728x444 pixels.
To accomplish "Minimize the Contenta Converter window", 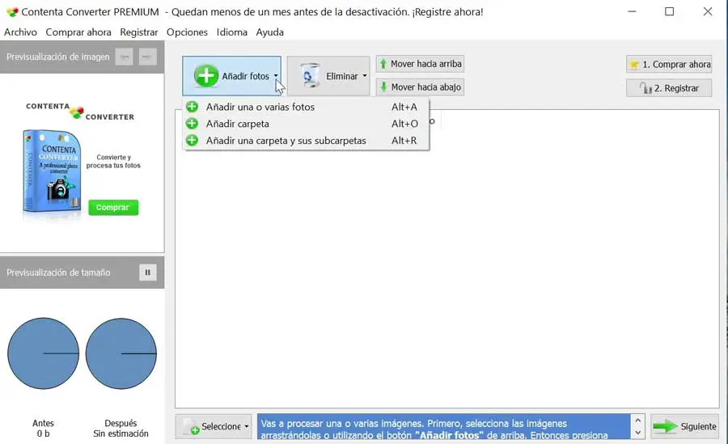I will tap(632, 11).
